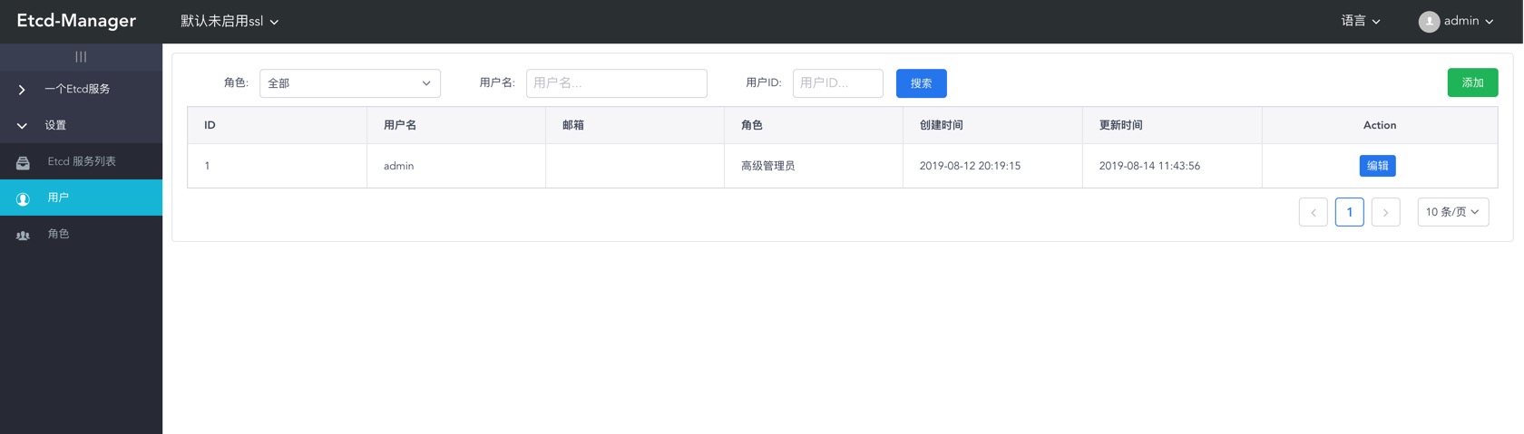Focus the 用户ID search input

click(838, 83)
